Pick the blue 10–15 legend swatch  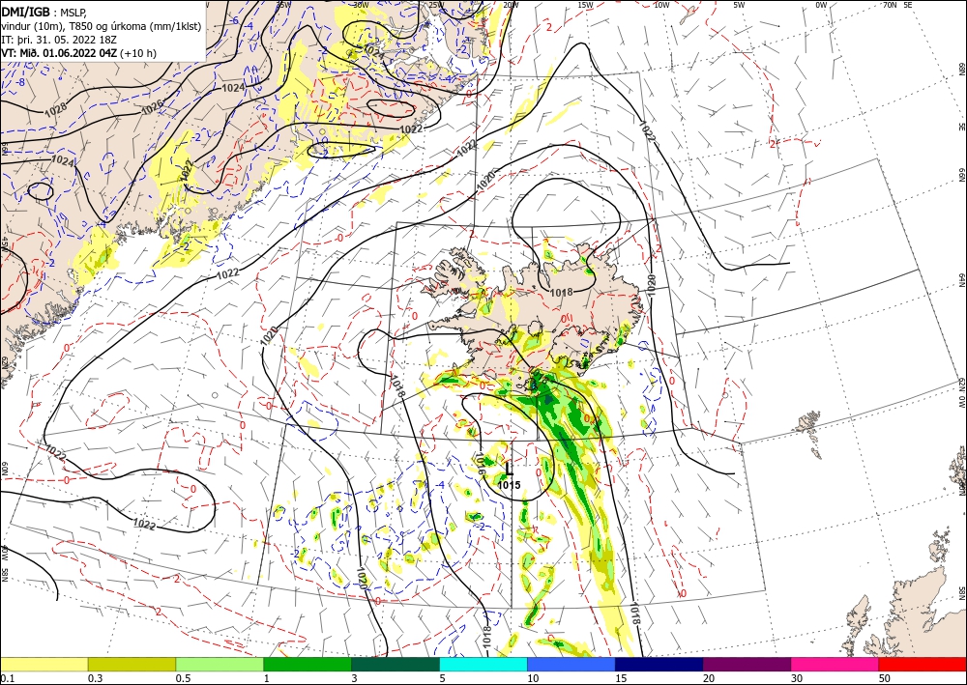point(571,664)
